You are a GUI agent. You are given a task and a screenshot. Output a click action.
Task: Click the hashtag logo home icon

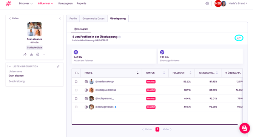[8, 3]
